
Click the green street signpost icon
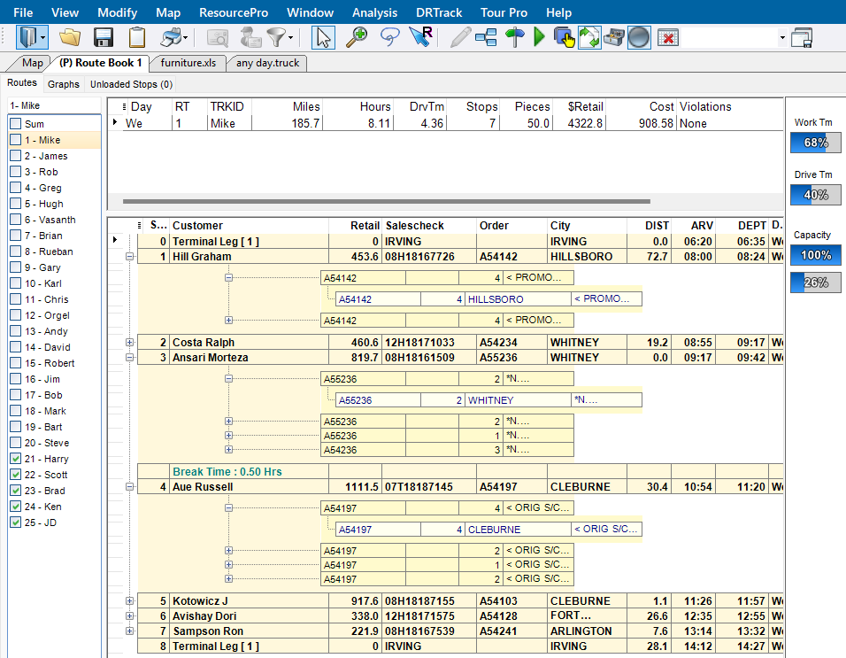515,38
